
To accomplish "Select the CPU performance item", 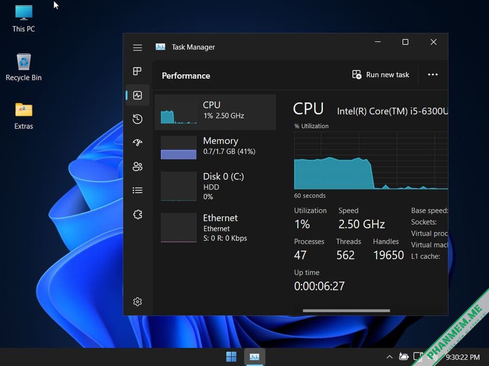I will pos(216,112).
